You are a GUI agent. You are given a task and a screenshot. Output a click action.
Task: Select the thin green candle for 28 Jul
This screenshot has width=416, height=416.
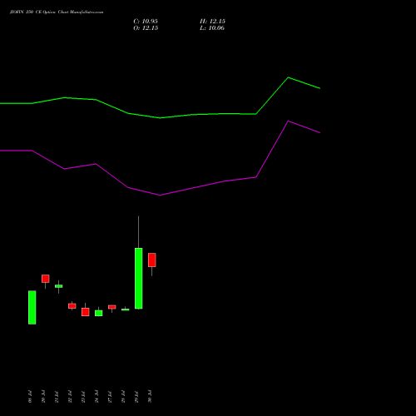(126, 310)
